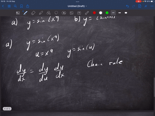Screen dimensions: 155x116
Task: Tap the screen recording indicator in status bar
Action: (x=139, y=1)
